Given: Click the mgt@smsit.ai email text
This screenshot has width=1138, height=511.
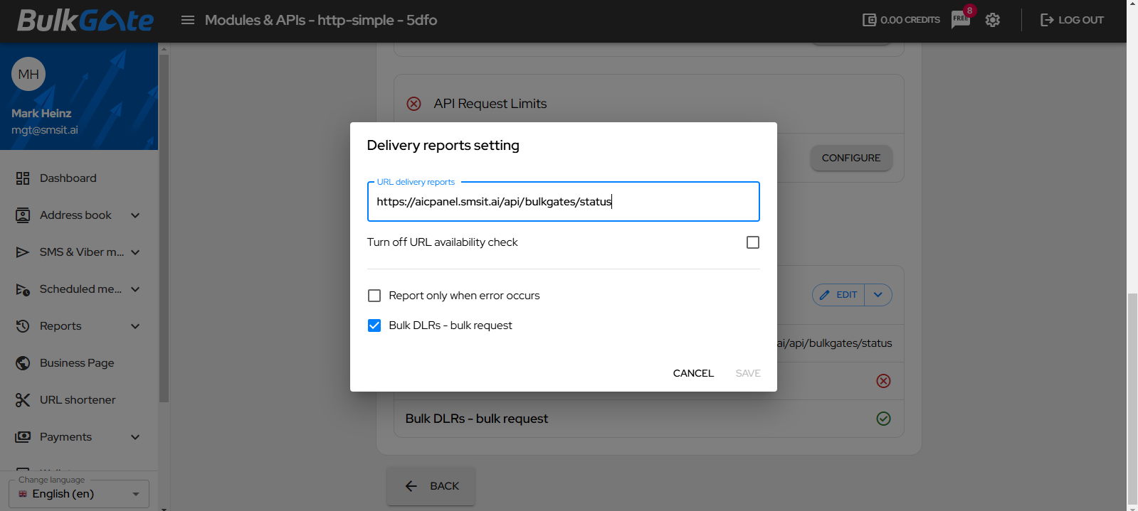Looking at the screenshot, I should click(x=45, y=130).
